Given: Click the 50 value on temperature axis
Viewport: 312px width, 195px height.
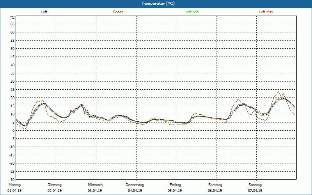Looking at the screenshot, I should tap(12, 48).
